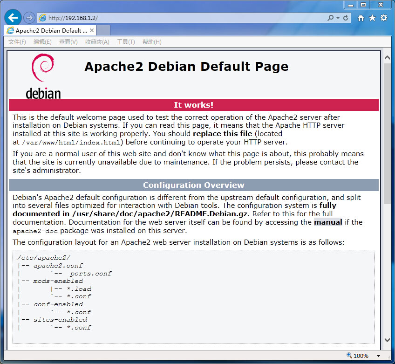Open the 文件(F) menu

(x=17, y=41)
